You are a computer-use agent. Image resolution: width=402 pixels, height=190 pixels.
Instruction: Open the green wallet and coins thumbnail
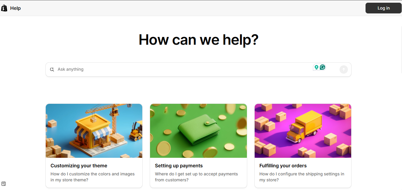coord(198,131)
